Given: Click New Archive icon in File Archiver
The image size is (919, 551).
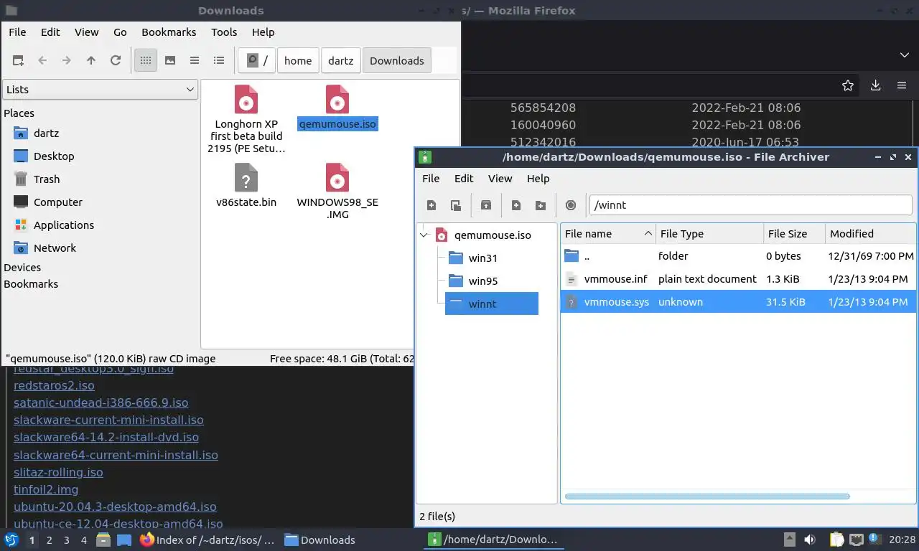Looking at the screenshot, I should click(x=431, y=205).
